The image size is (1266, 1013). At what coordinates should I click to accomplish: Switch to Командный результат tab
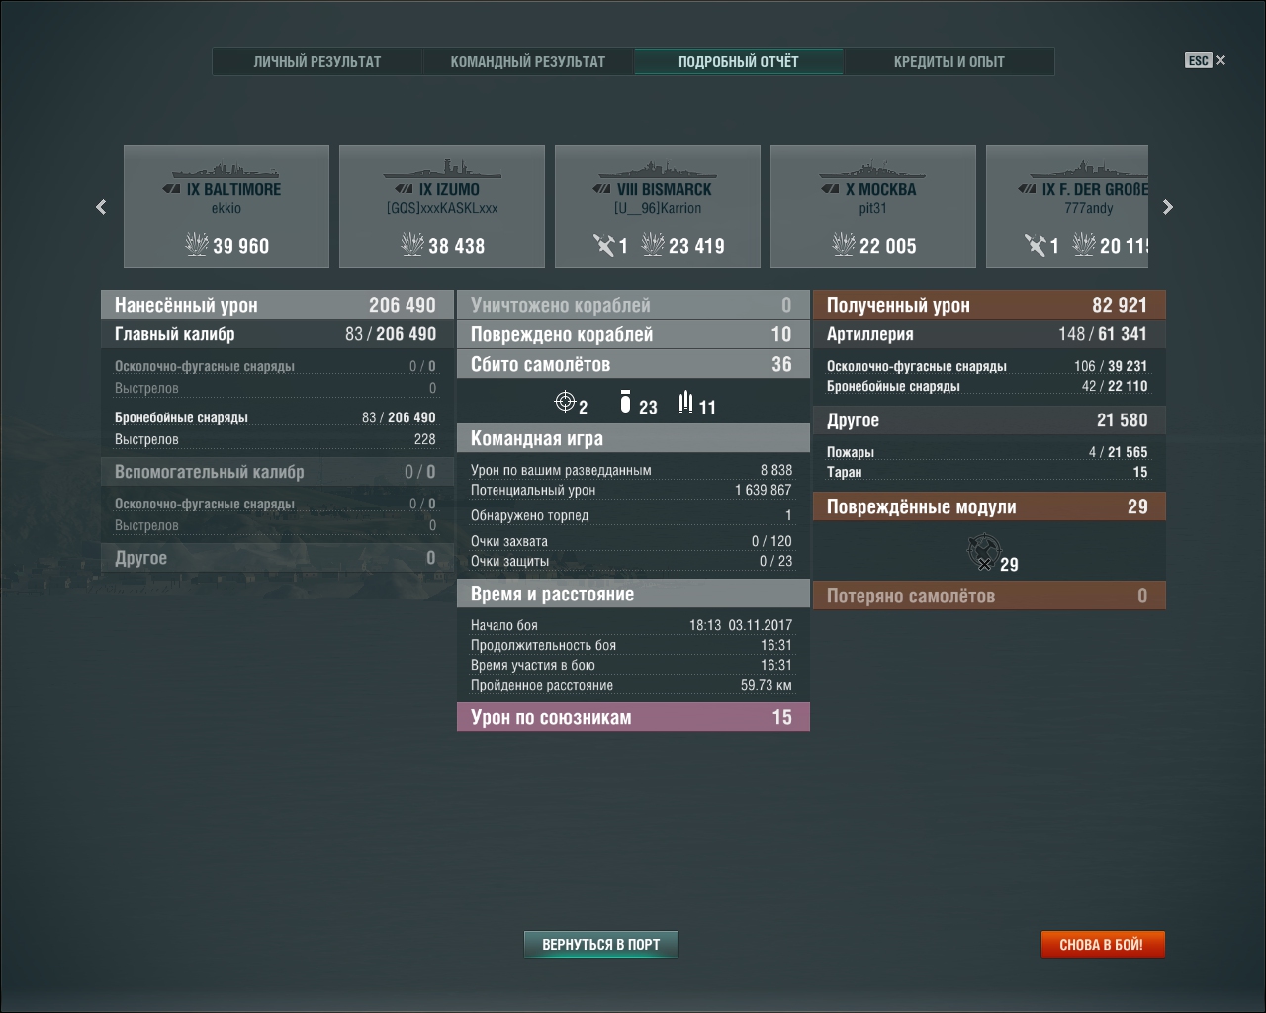[x=528, y=61]
